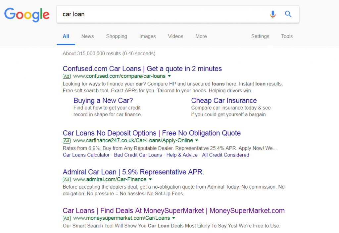Open the Settings menu
339x233 pixels.
[260, 36]
